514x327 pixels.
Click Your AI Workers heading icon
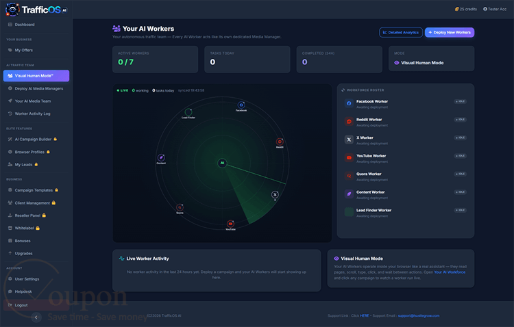[116, 29]
